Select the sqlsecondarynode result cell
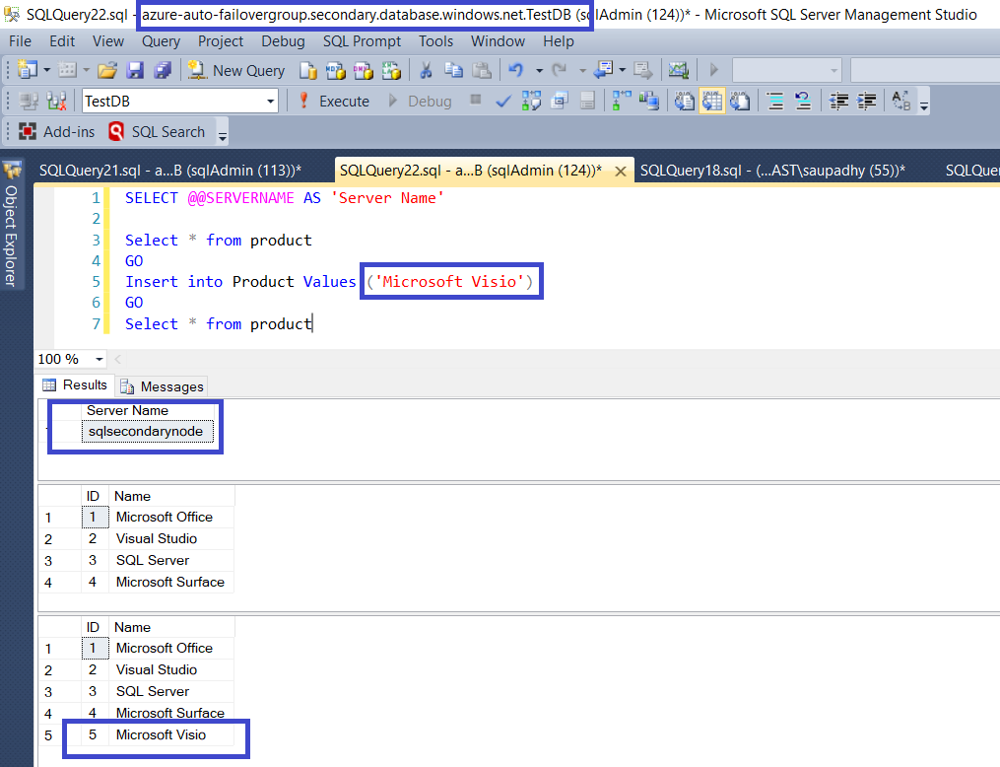The width and height of the screenshot is (1000, 767). tap(147, 432)
